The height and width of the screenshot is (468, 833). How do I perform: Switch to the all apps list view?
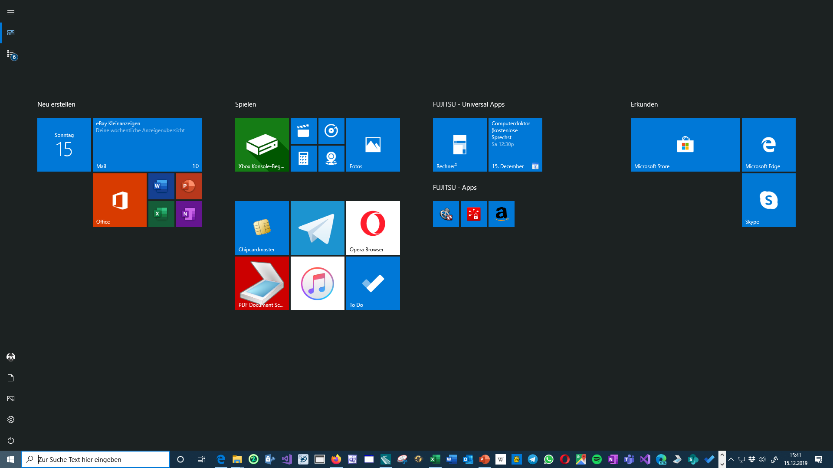tap(11, 54)
